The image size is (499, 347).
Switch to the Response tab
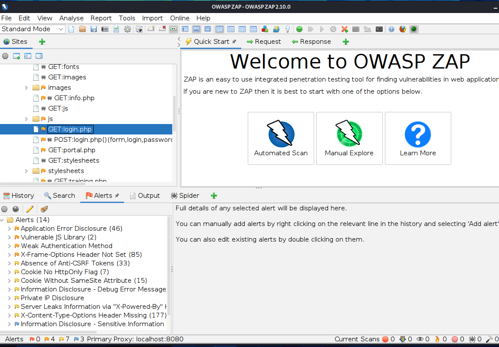[311, 42]
